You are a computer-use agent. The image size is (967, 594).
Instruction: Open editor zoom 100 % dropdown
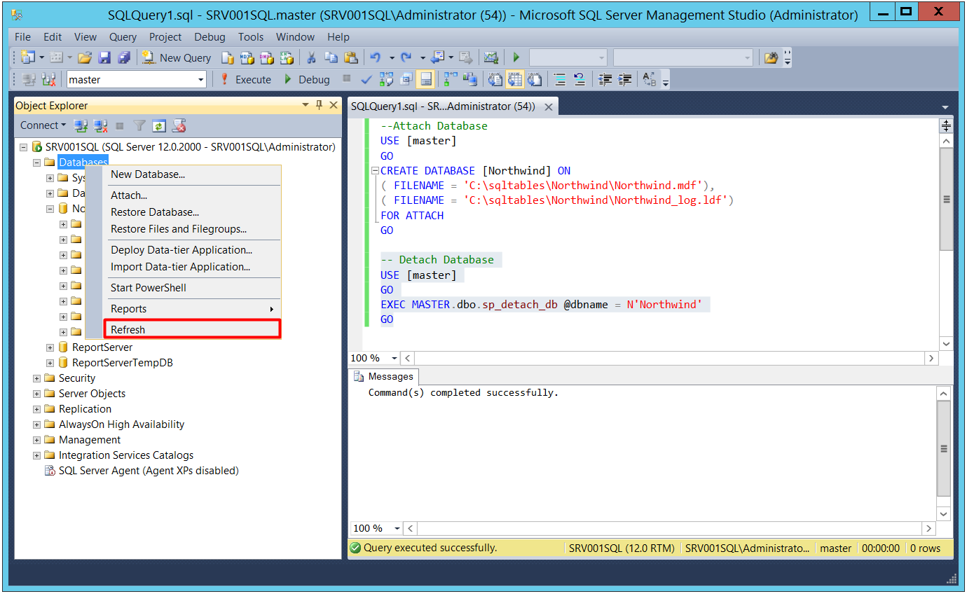pos(394,358)
